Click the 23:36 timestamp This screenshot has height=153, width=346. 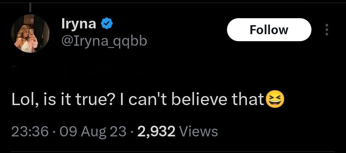(30, 131)
